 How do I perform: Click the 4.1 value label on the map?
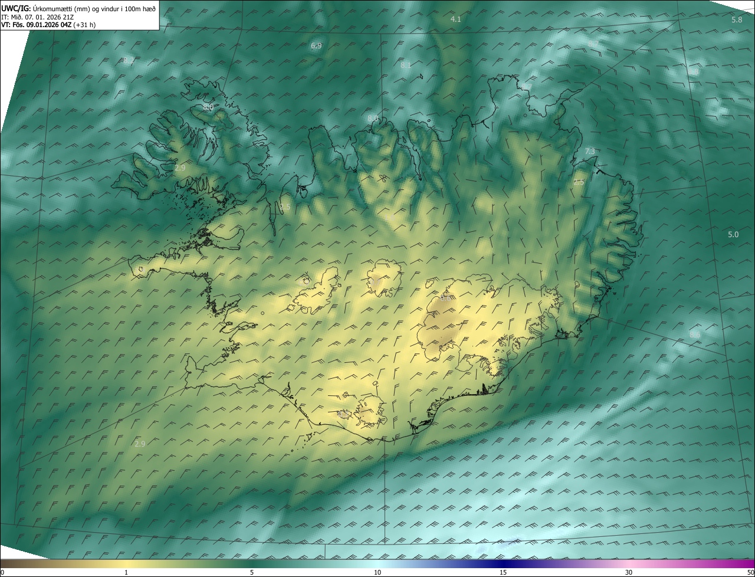click(x=455, y=19)
